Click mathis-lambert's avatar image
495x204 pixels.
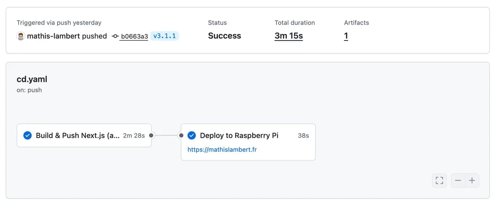click(21, 36)
